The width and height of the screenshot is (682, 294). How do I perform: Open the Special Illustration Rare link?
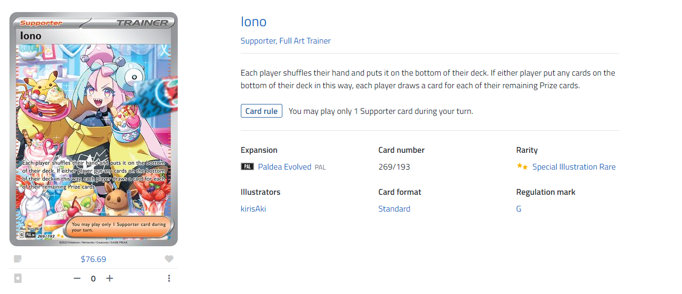pos(574,167)
